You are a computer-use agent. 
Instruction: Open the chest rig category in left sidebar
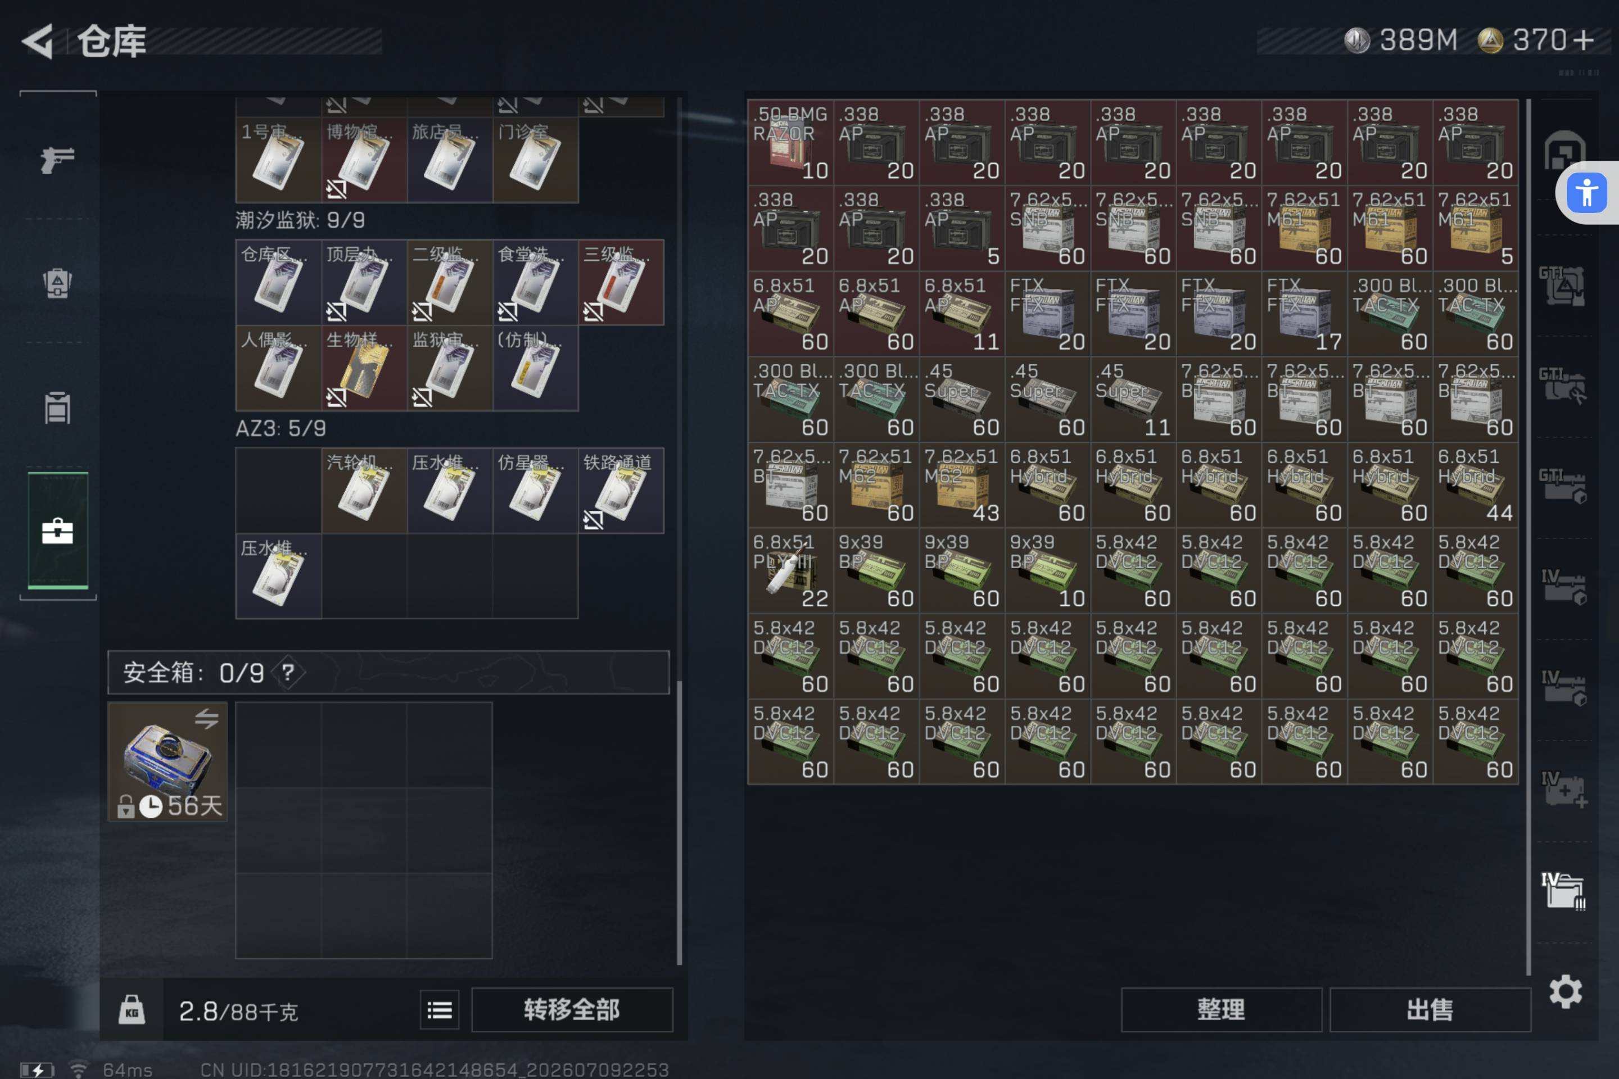[x=58, y=407]
